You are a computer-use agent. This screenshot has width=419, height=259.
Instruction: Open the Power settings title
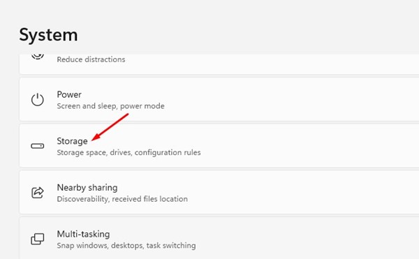point(69,94)
